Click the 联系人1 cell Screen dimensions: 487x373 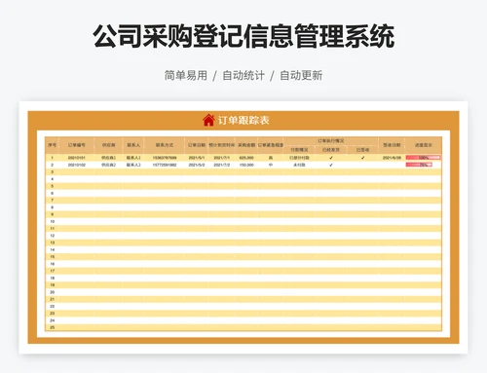click(x=133, y=158)
